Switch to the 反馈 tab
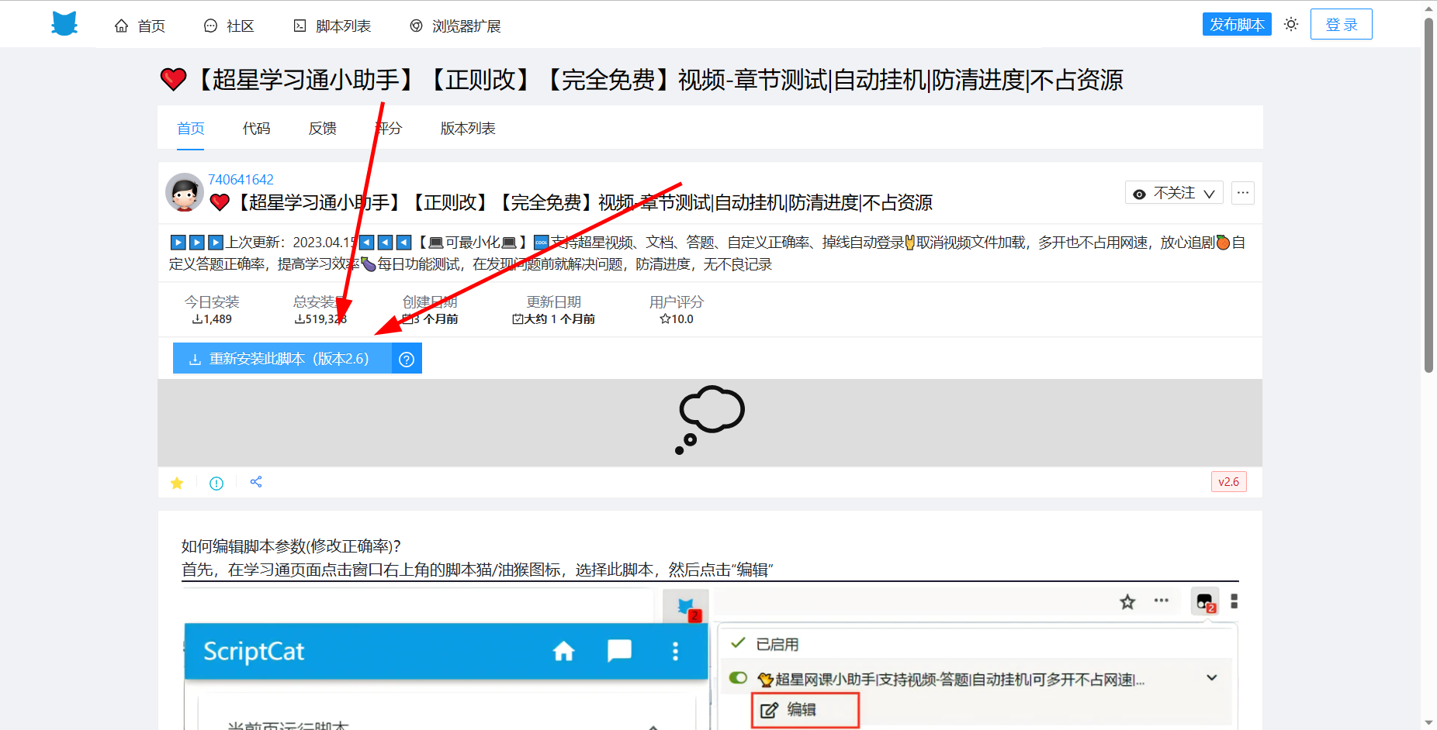The height and width of the screenshot is (730, 1437). (x=322, y=128)
